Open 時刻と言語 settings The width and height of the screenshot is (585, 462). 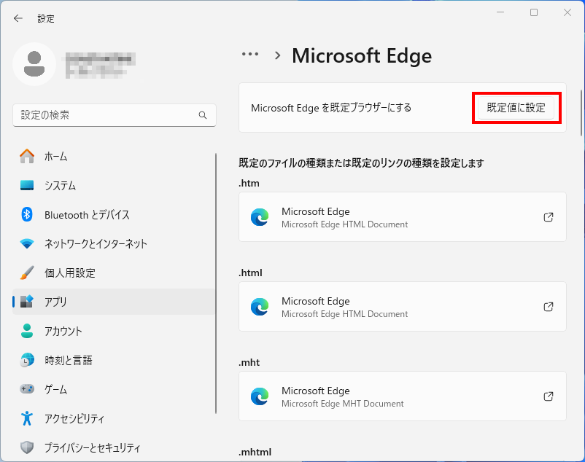pyautogui.click(x=113, y=360)
